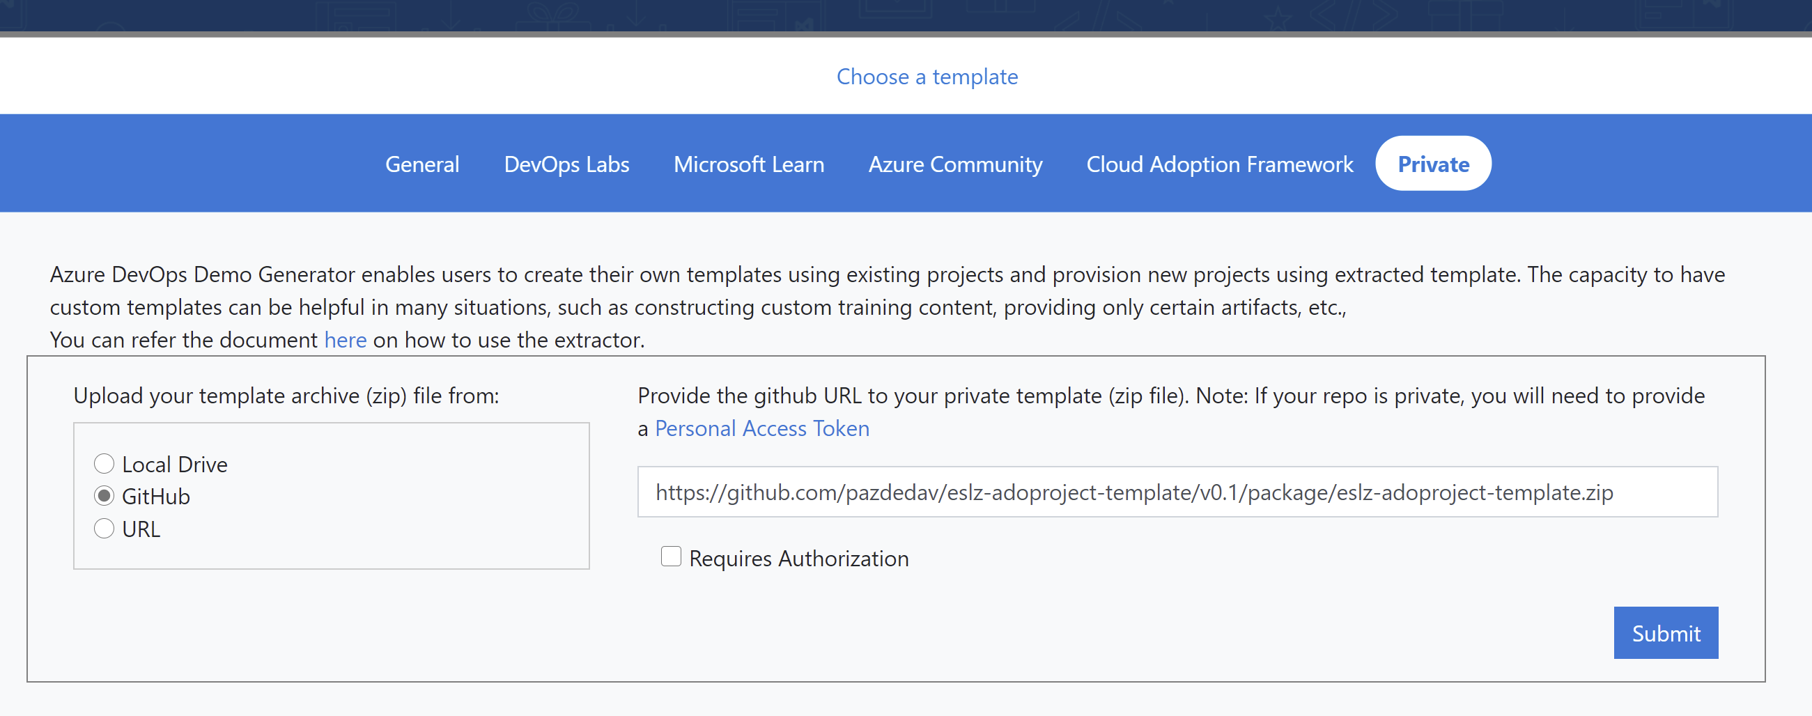This screenshot has width=1812, height=716.
Task: Click the 'URL' option label text
Action: coord(141,529)
